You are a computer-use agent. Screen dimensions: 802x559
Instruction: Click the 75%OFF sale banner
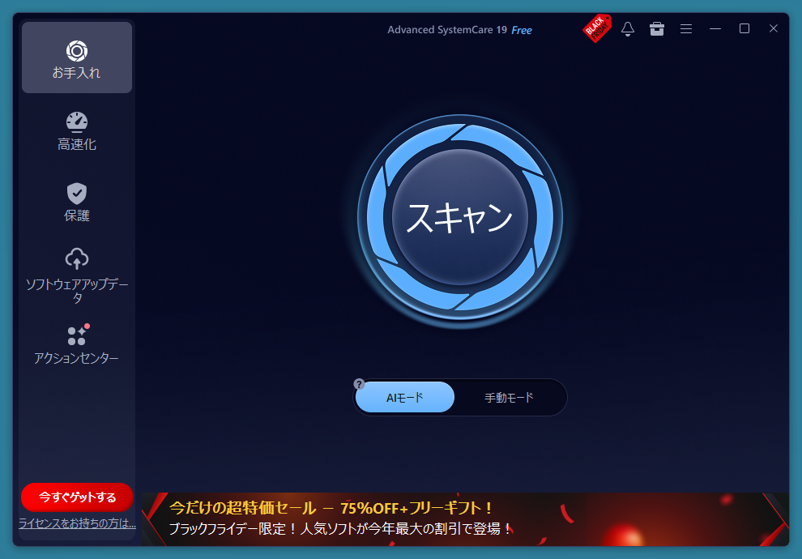pos(331,509)
